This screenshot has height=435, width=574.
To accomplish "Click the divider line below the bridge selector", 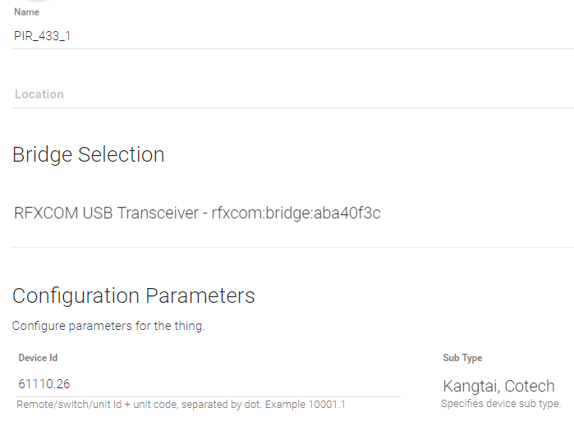I will click(287, 247).
